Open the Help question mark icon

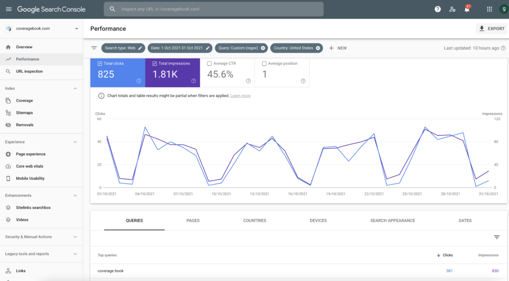[x=437, y=9]
